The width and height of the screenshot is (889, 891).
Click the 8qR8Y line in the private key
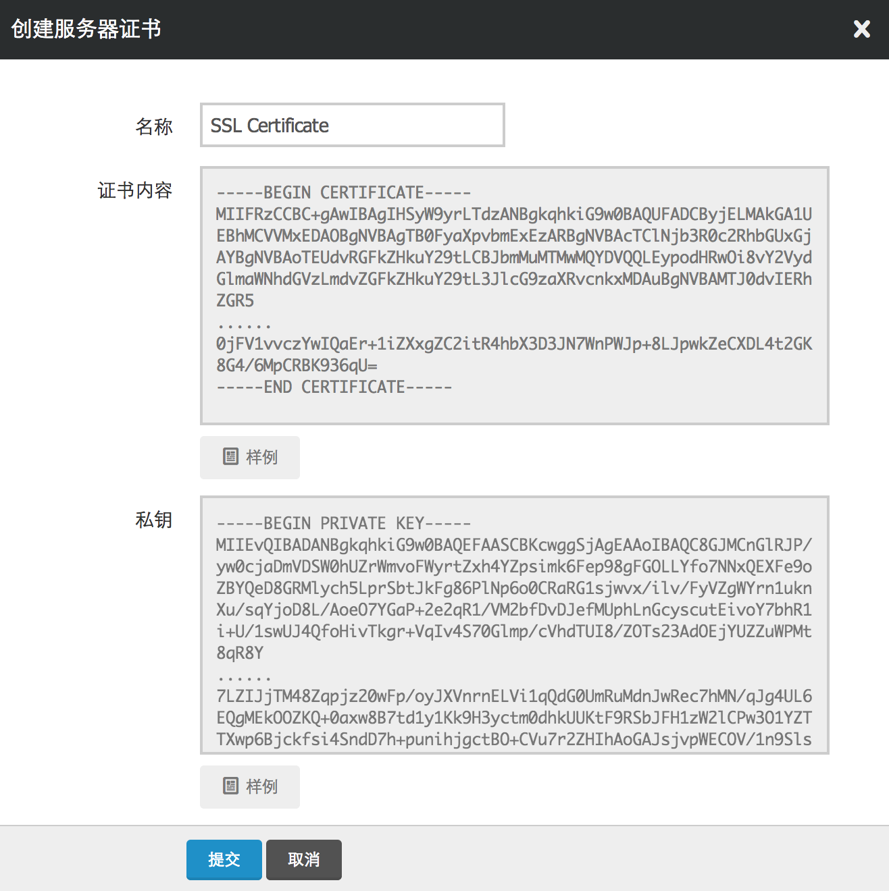point(240,653)
